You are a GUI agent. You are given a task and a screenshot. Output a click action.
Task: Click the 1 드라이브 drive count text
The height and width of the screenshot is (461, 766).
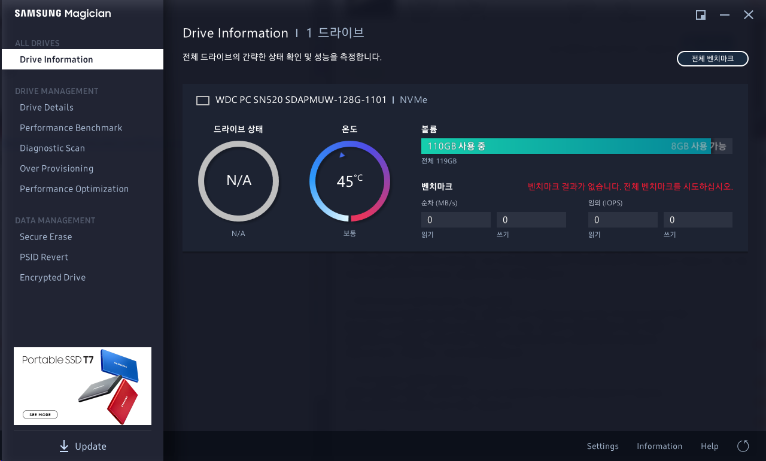335,33
